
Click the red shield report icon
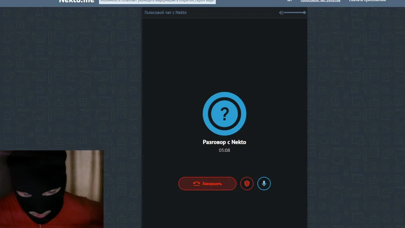tap(247, 184)
